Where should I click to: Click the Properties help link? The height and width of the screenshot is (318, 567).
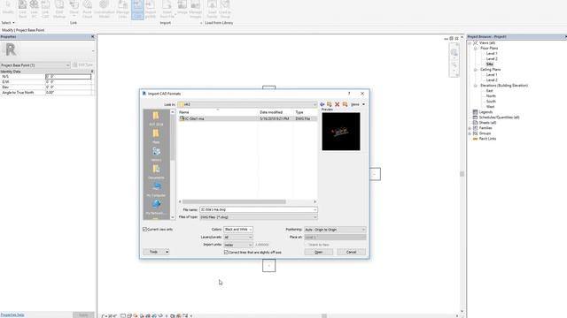(x=12, y=314)
